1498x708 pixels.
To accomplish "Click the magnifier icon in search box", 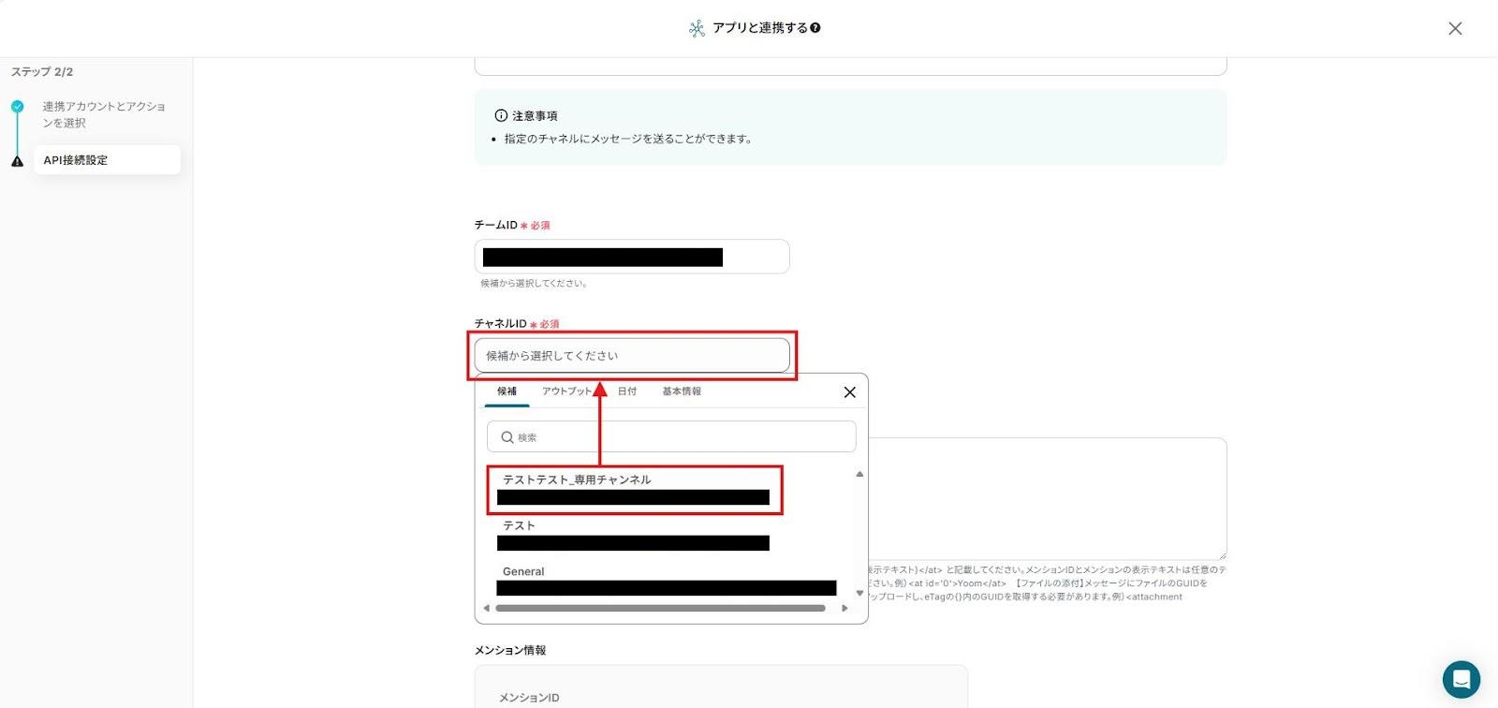I will click(x=507, y=437).
